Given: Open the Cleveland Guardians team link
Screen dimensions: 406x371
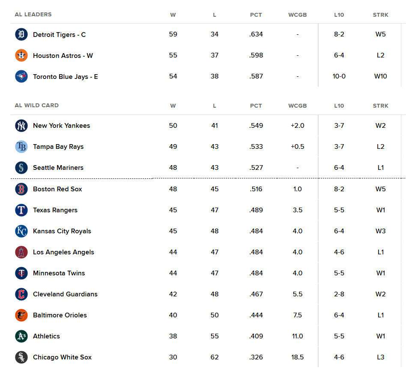Looking at the screenshot, I should 65,294.
